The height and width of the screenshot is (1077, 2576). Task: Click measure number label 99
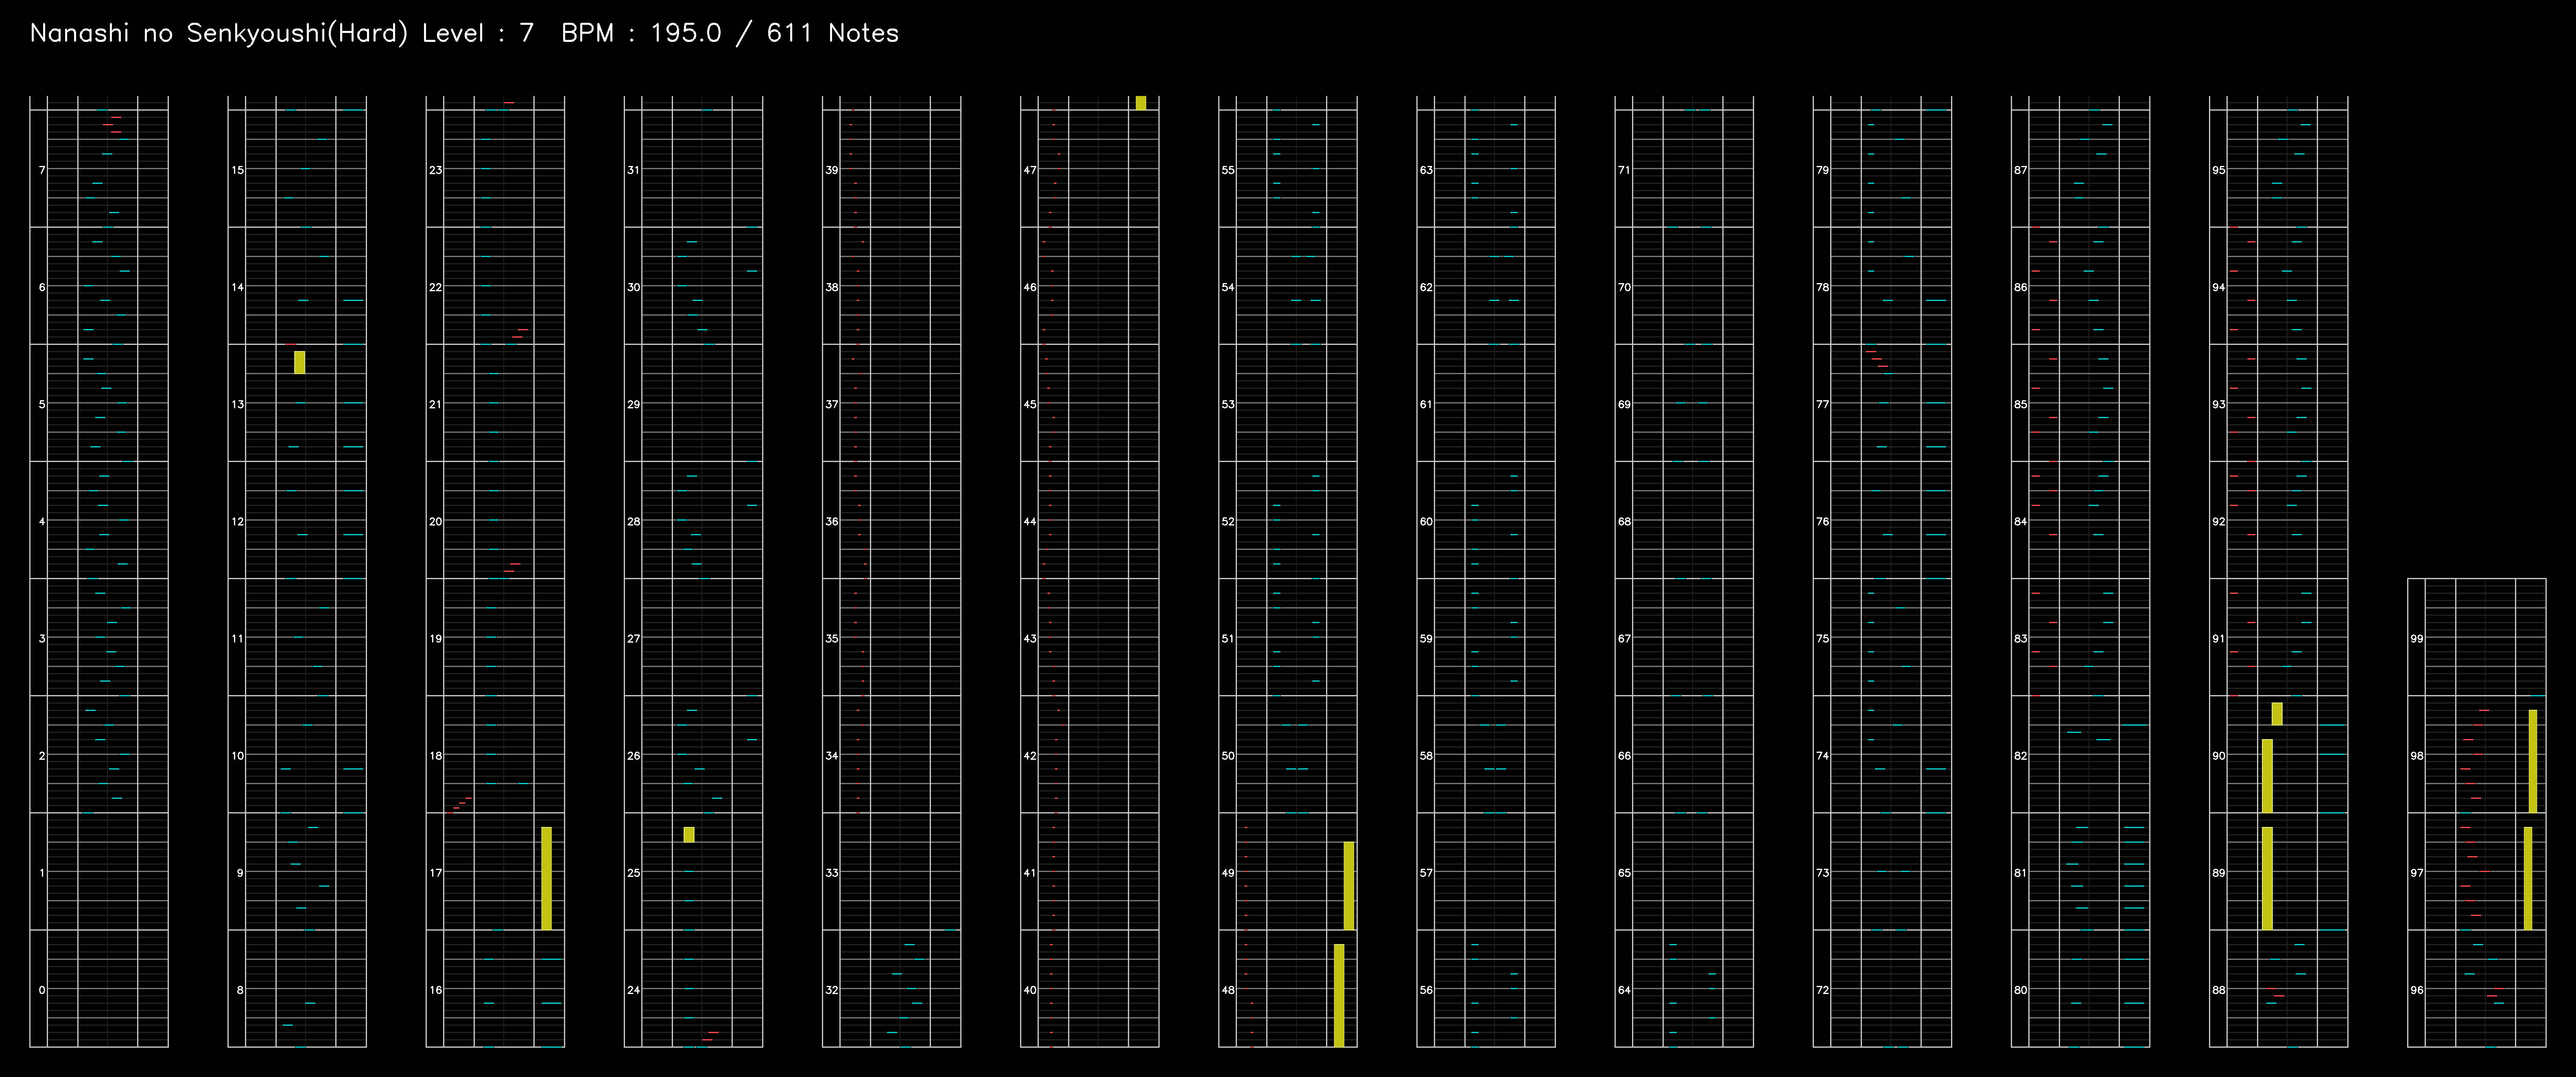pyautogui.click(x=2416, y=638)
